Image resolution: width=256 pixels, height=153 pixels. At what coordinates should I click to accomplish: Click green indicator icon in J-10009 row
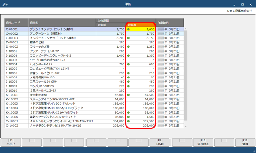click(x=128, y=86)
